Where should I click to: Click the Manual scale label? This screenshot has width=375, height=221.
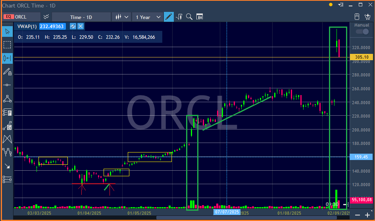[362, 25]
